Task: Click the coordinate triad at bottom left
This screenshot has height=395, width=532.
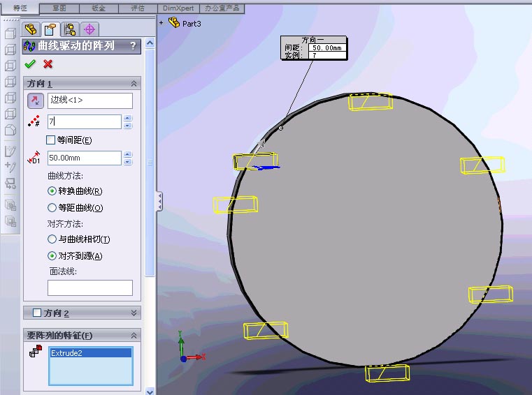Action: [191, 348]
